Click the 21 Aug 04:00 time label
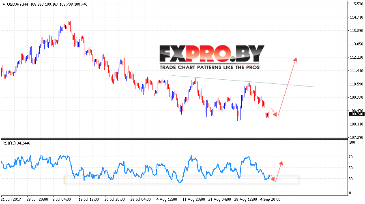 219,200
